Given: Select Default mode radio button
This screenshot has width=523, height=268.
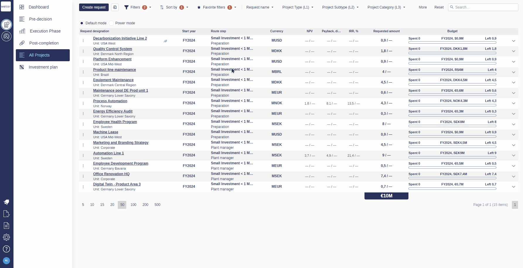Looking at the screenshot, I should tap(82, 23).
